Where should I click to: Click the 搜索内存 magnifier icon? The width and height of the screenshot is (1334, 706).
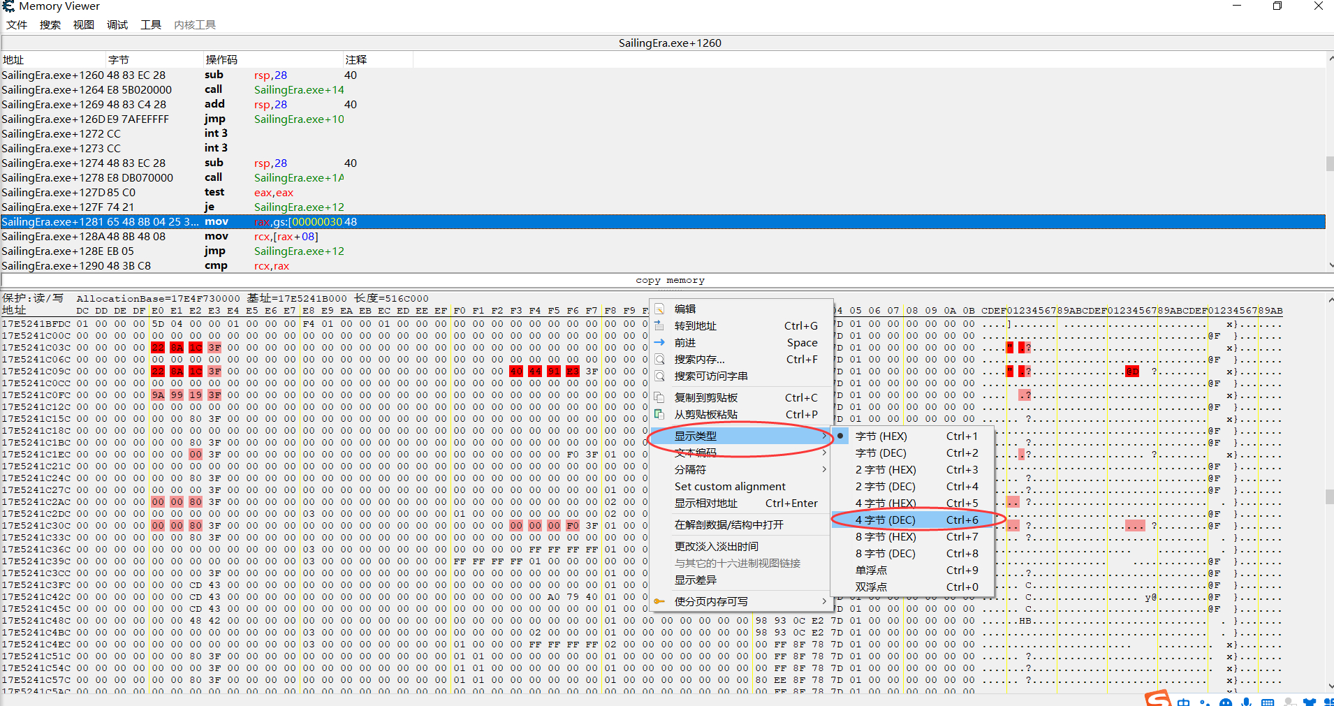pyautogui.click(x=659, y=359)
